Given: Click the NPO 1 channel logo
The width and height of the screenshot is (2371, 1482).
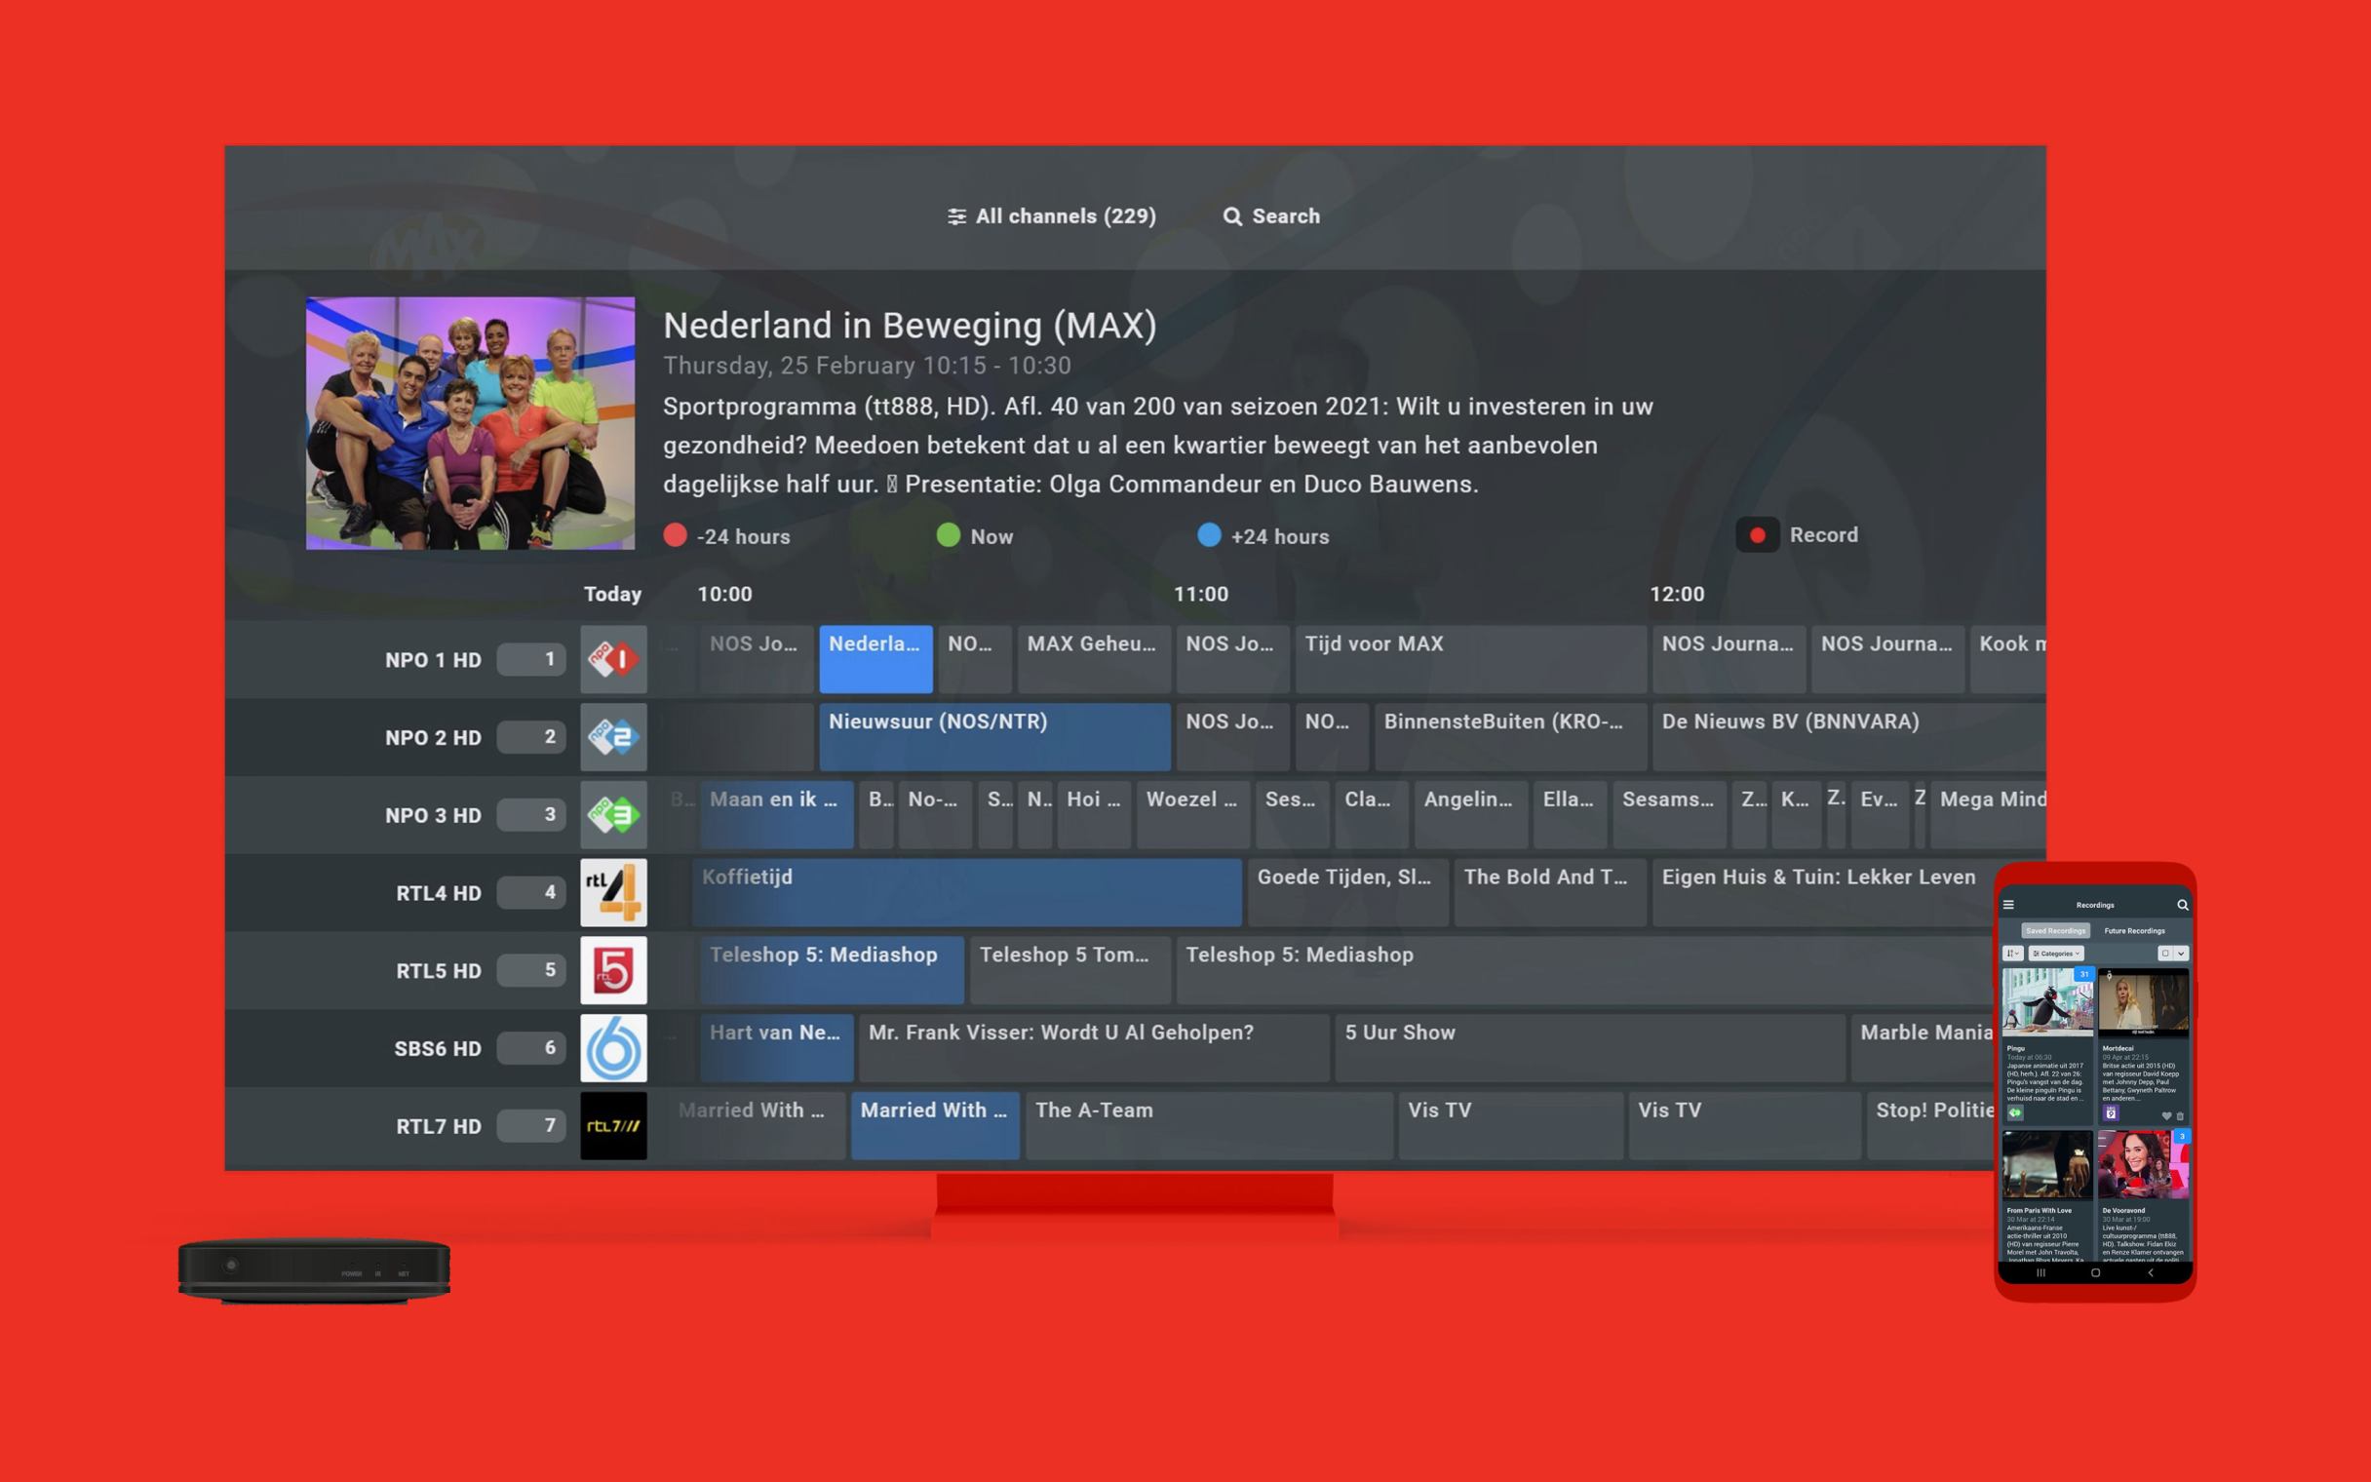Looking at the screenshot, I should (613, 659).
